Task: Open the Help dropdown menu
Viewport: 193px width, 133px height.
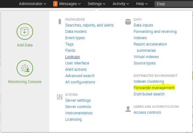Action: click(x=142, y=4)
